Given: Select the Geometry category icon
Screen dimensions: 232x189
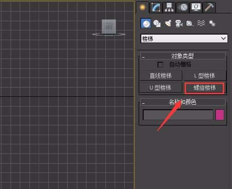Looking at the screenshot, I should [x=146, y=24].
